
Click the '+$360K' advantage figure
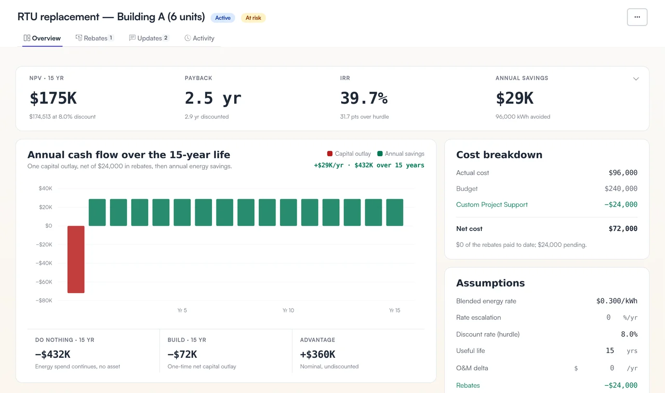tap(318, 354)
